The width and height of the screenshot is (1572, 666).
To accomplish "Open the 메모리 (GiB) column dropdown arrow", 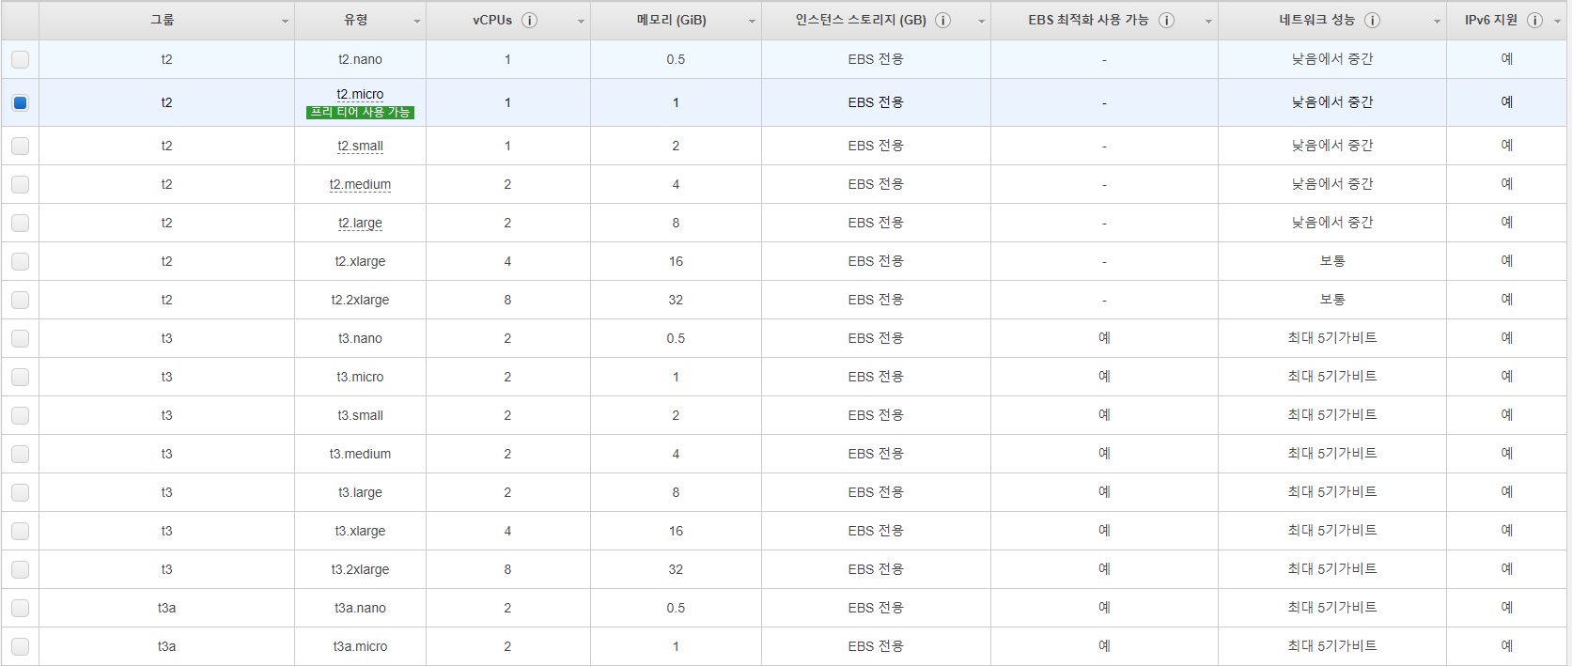I will 752,22.
